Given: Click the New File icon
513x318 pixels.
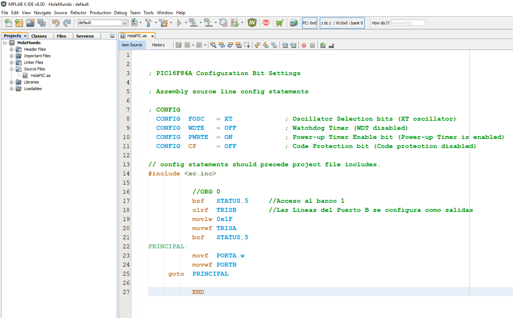Looking at the screenshot, I should click(x=8, y=23).
